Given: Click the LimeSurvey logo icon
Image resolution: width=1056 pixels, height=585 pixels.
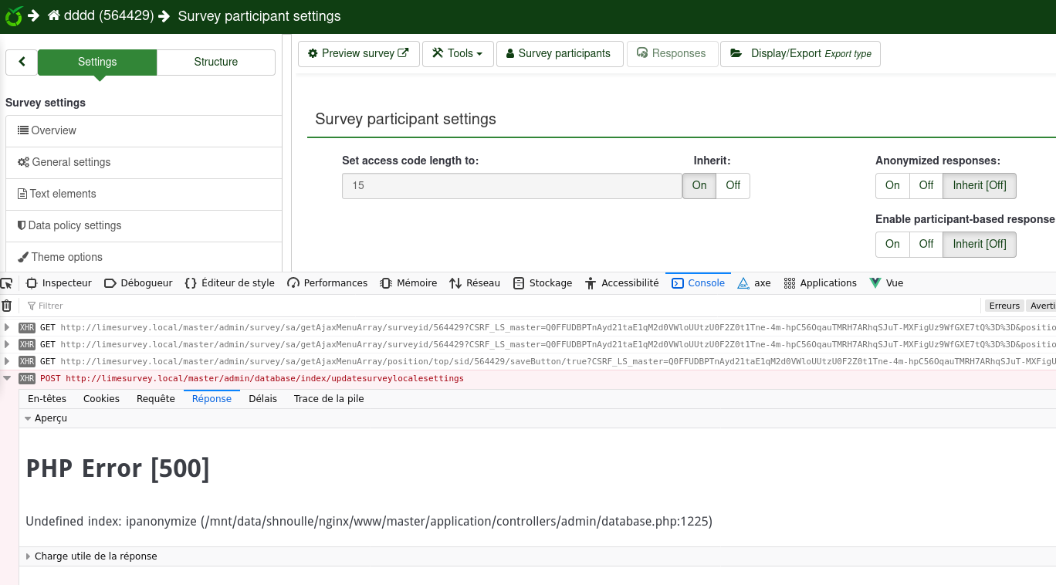Looking at the screenshot, I should 13,15.
